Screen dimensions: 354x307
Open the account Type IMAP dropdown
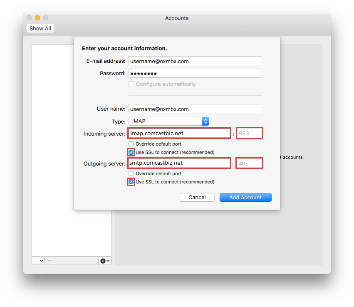click(168, 121)
